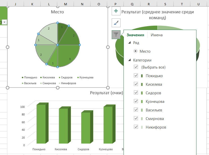Image resolution: width=209 pixels, height=155 pixels.
Task: Select column S header
Action: [x=165, y=4]
